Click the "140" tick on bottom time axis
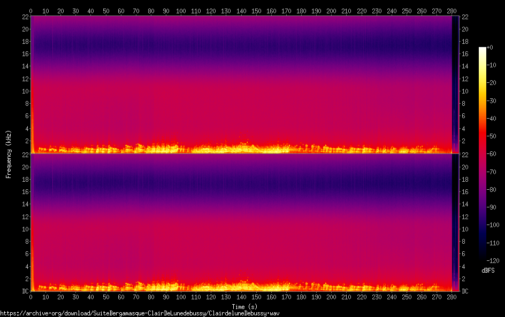The image size is (505, 317). click(241, 297)
